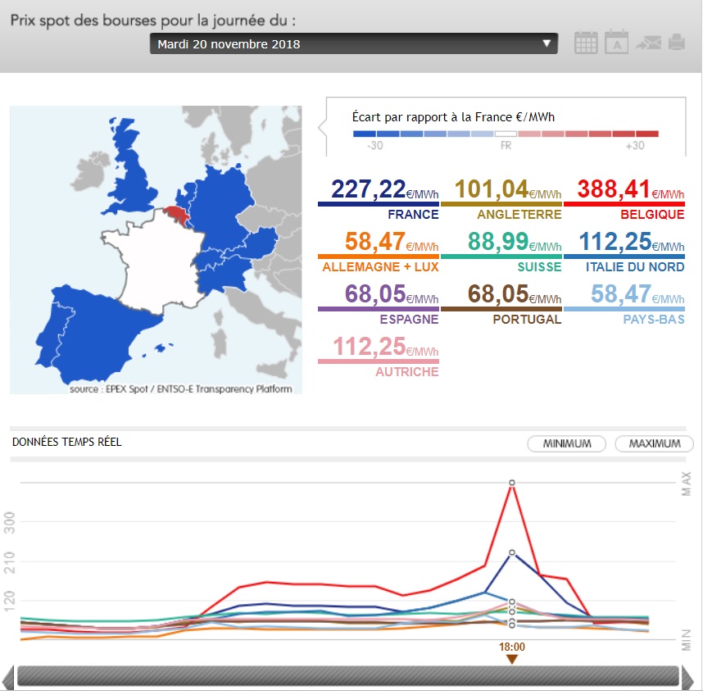Open the calendar grid date picker icon
The image size is (703, 695).
tap(586, 43)
